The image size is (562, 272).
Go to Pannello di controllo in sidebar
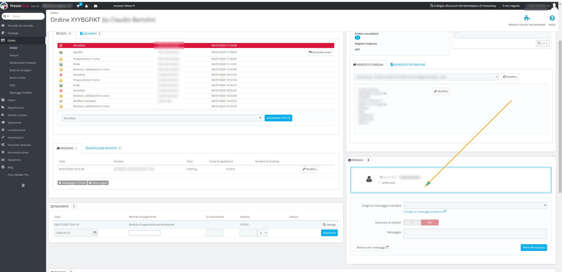20,26
